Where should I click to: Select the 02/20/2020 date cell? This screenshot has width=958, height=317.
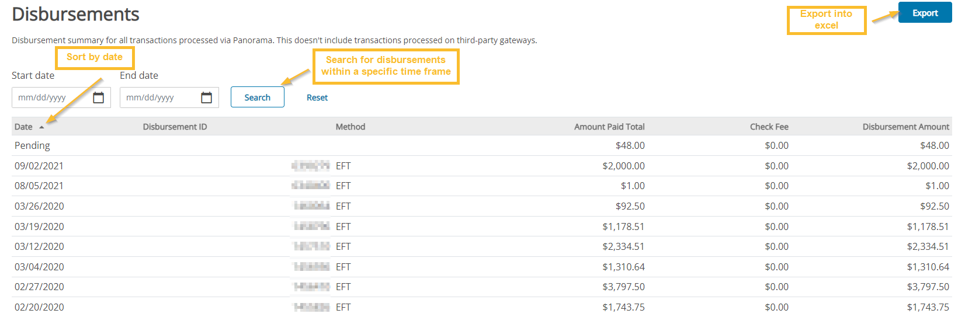click(x=39, y=307)
